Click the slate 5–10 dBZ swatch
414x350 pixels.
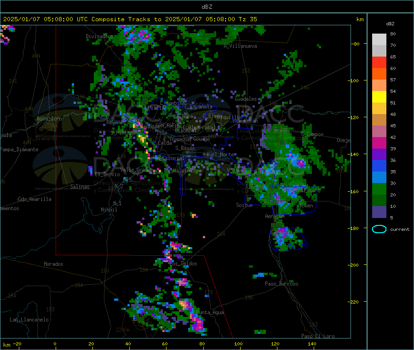pos(379,212)
